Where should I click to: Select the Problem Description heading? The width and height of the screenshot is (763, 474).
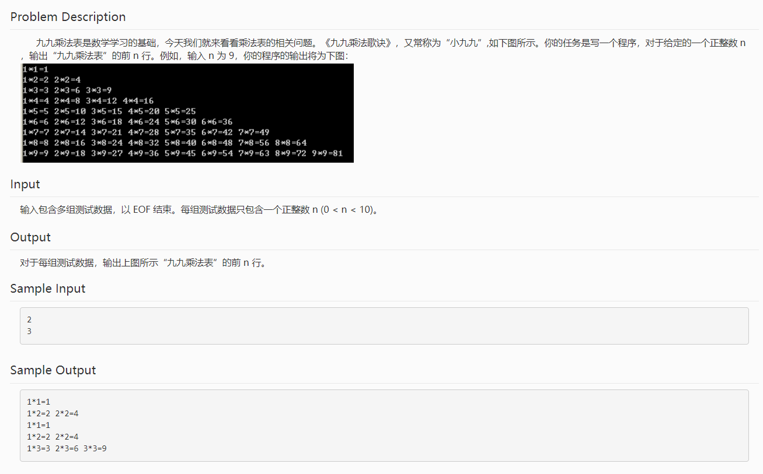(x=67, y=17)
